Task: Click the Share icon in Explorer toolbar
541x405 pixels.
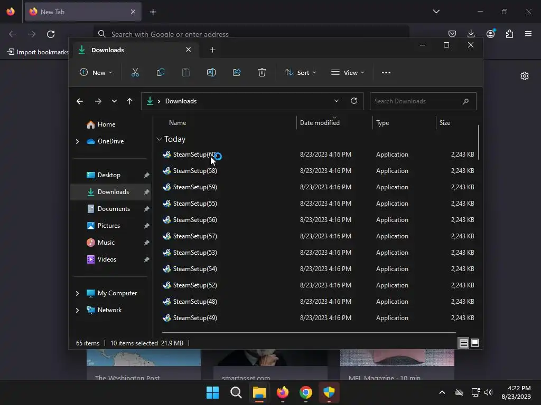Action: point(237,72)
